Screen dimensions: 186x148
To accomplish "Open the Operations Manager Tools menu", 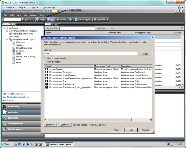I will [x=42, y=15].
